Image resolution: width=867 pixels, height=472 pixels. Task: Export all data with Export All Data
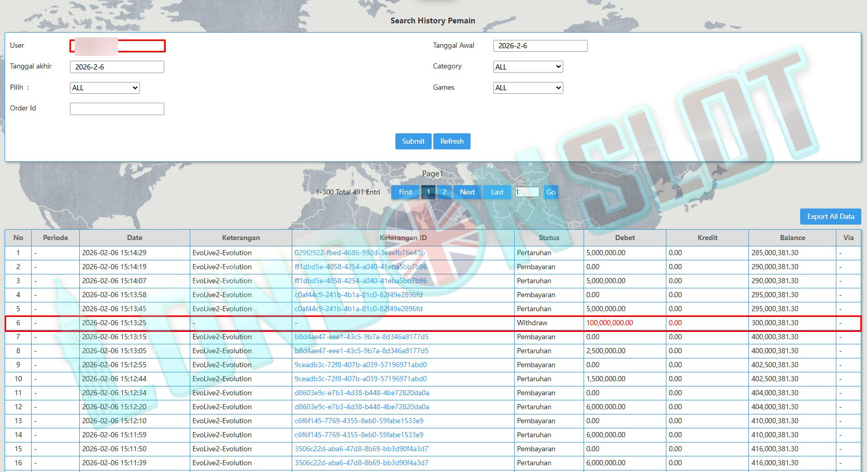tap(830, 216)
